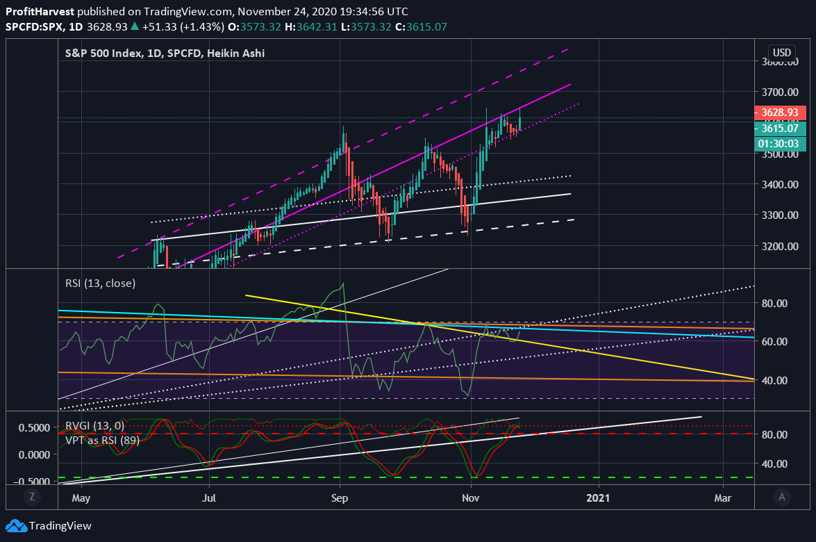Image resolution: width=816 pixels, height=542 pixels.
Task: Click the red 3628.93 price label
Action: point(780,113)
